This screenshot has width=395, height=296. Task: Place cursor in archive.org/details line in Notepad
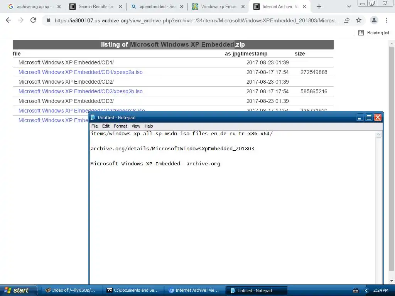click(x=172, y=149)
